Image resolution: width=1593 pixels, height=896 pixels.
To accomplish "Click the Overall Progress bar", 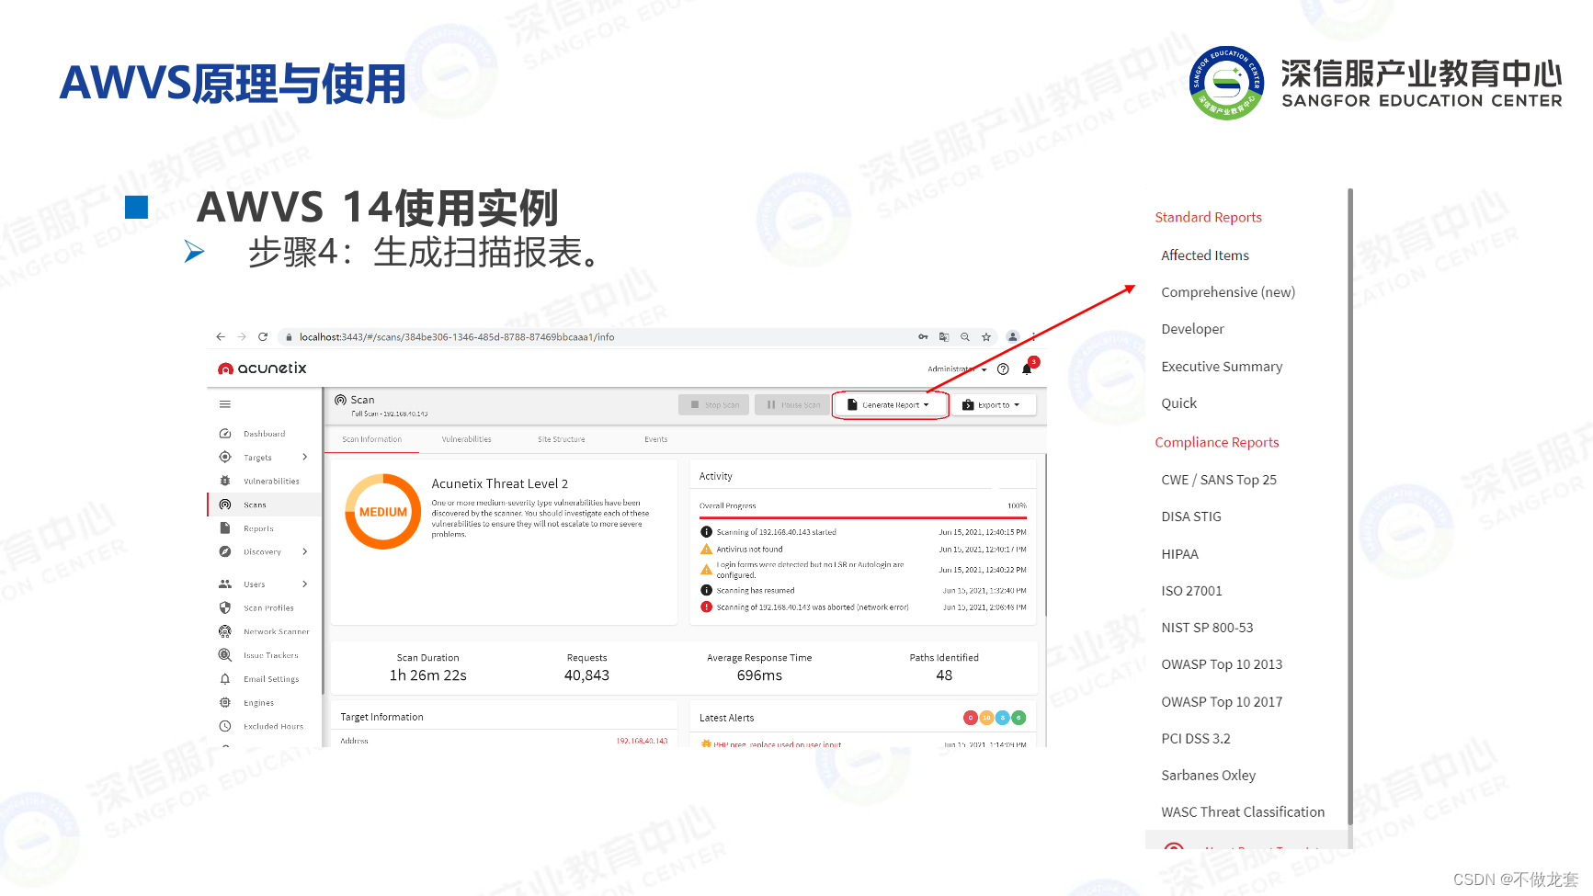I will pyautogui.click(x=862, y=518).
